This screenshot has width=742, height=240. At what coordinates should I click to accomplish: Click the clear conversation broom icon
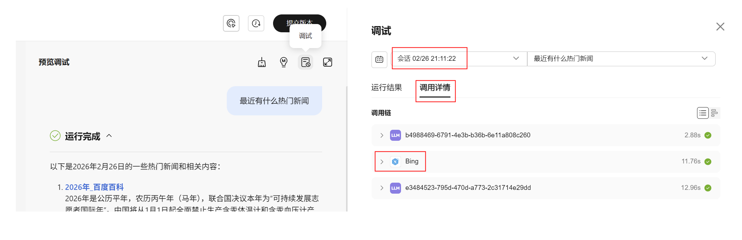tap(262, 62)
